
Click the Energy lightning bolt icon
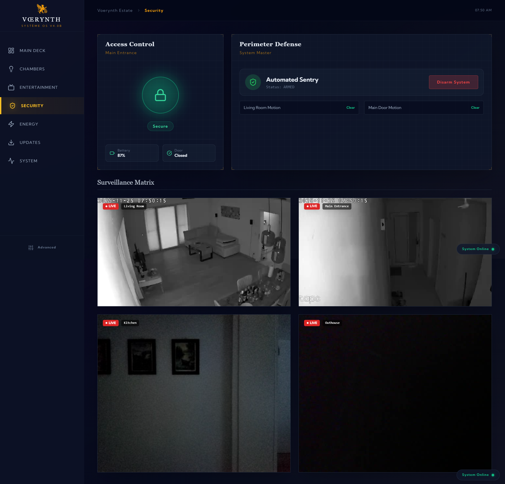point(11,124)
